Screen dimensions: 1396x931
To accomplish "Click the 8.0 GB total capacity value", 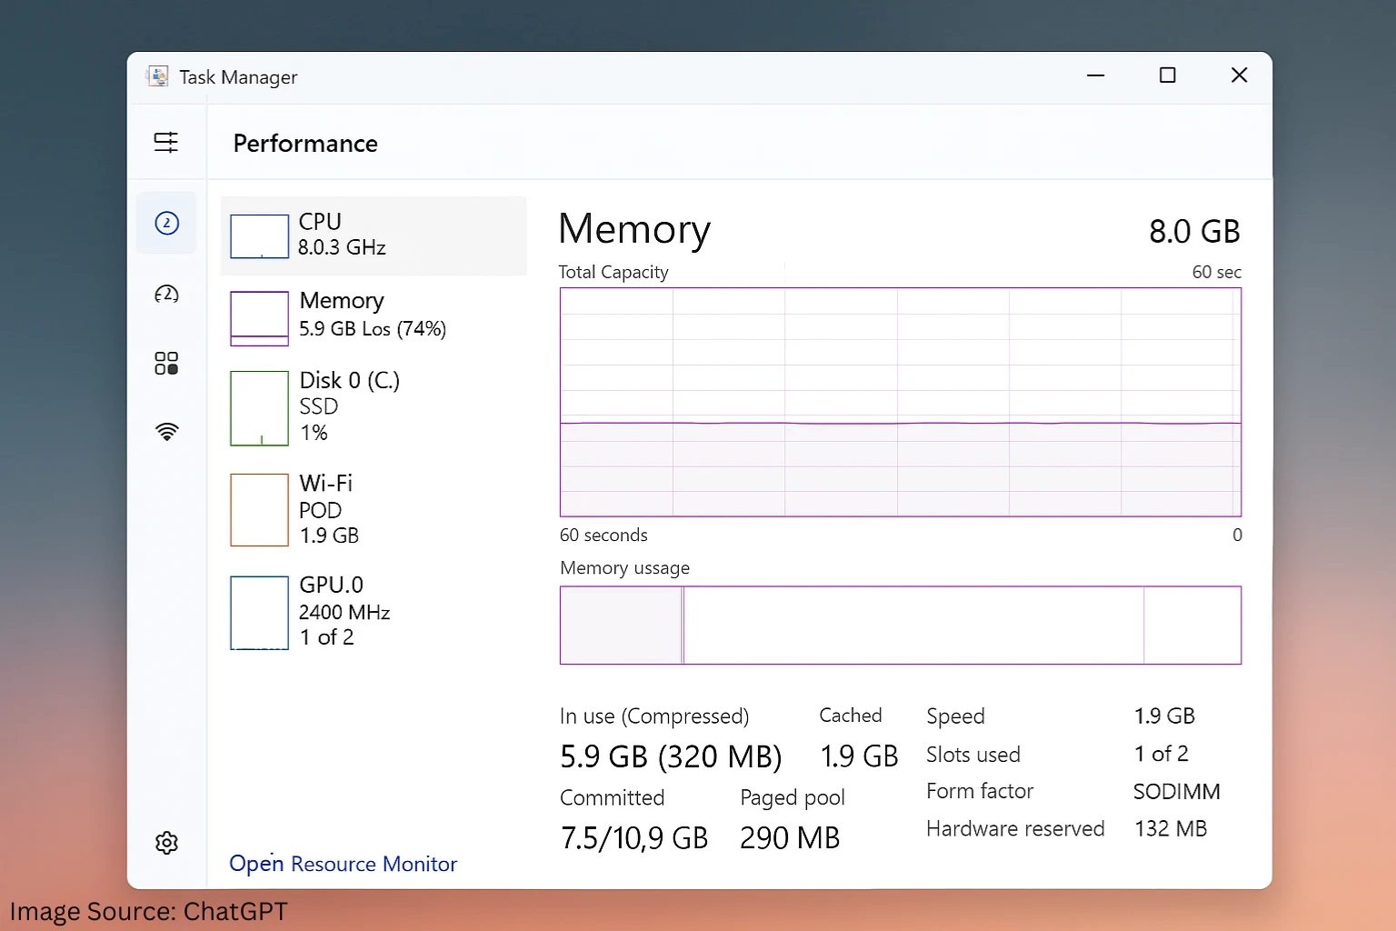I will (1194, 231).
